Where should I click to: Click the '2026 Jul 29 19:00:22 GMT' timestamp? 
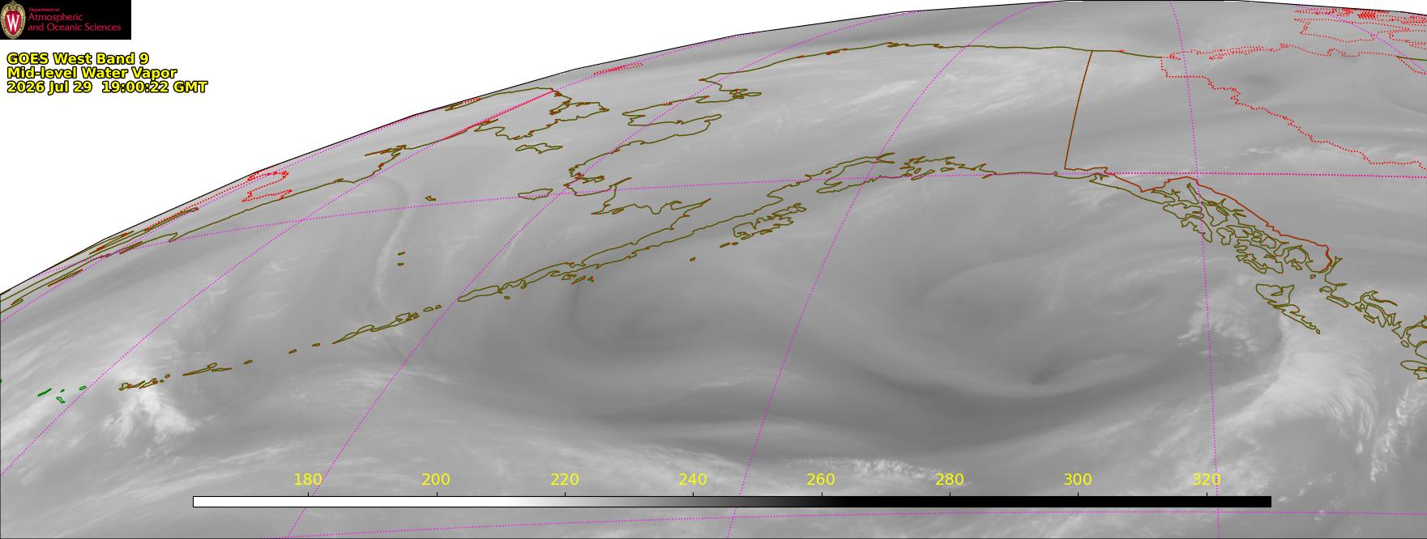point(107,87)
